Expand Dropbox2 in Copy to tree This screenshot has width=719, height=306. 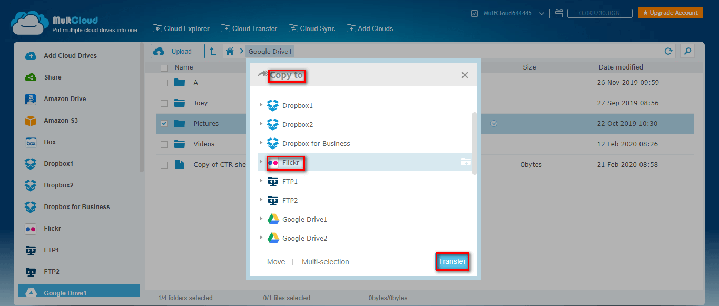coord(261,124)
